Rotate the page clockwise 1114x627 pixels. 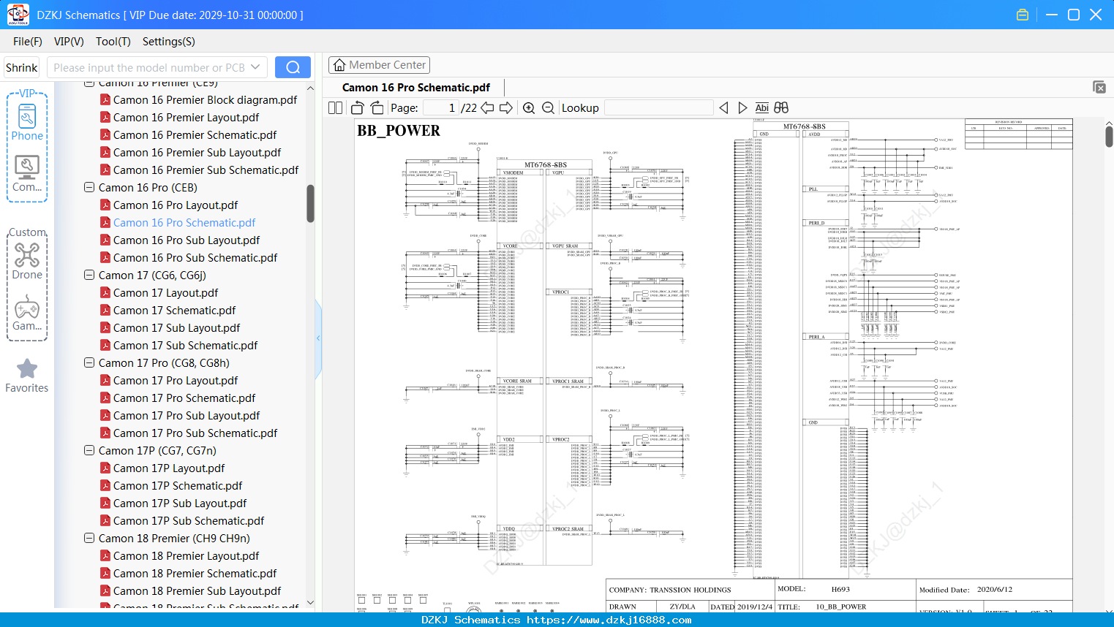pyautogui.click(x=377, y=108)
